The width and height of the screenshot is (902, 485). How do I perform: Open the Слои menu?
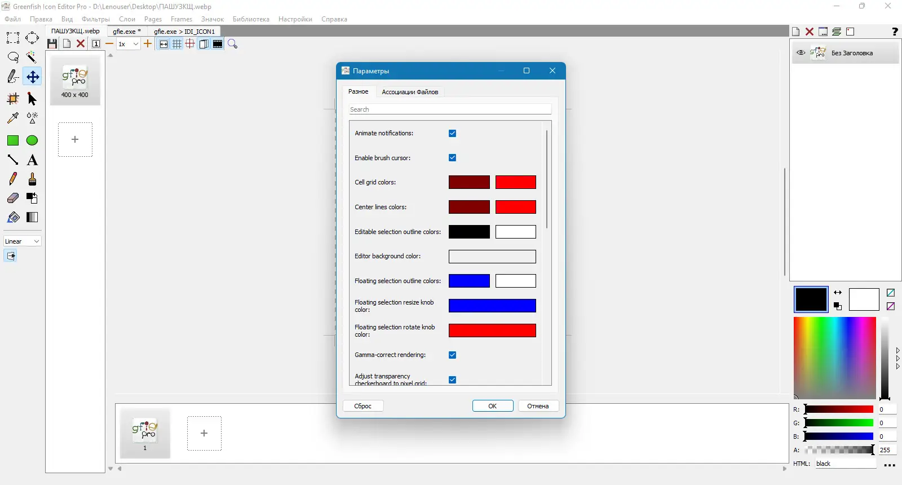click(x=127, y=19)
